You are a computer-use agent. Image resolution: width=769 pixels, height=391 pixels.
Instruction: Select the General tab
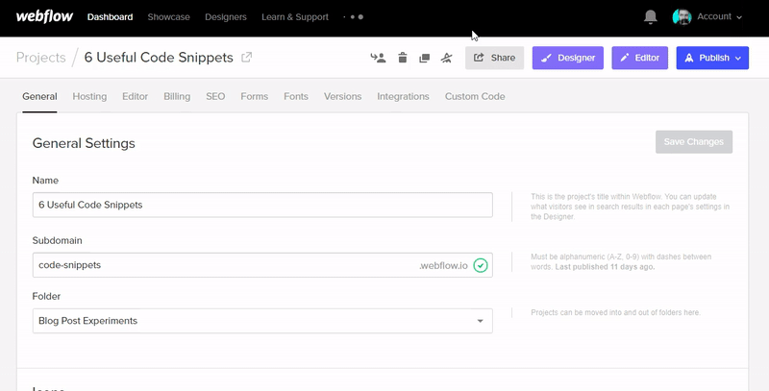tap(39, 96)
